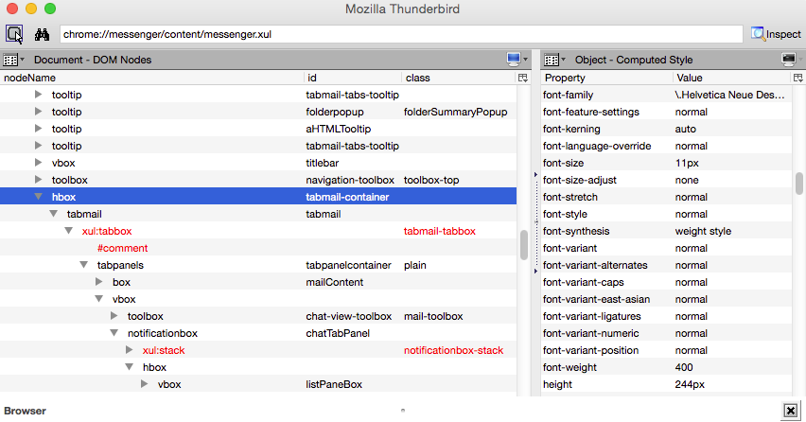Open the Document DOM Nodes viewer list menu
The image size is (806, 422).
13,60
